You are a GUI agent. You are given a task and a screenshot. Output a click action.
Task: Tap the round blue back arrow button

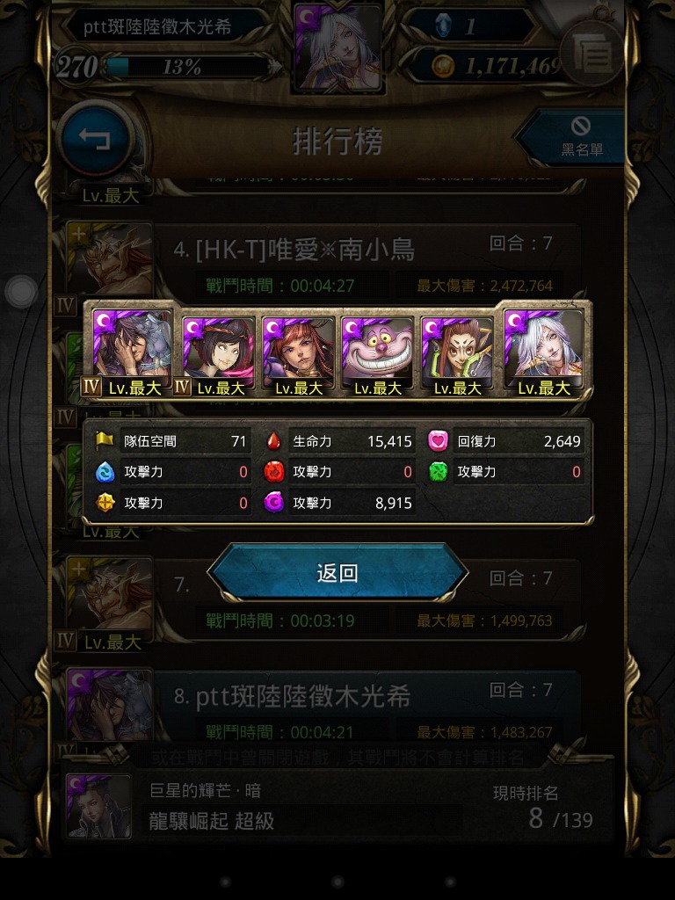pyautogui.click(x=95, y=138)
